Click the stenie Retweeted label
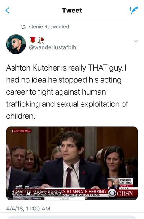Image resolution: width=144 pixels, height=219 pixels. (49, 26)
